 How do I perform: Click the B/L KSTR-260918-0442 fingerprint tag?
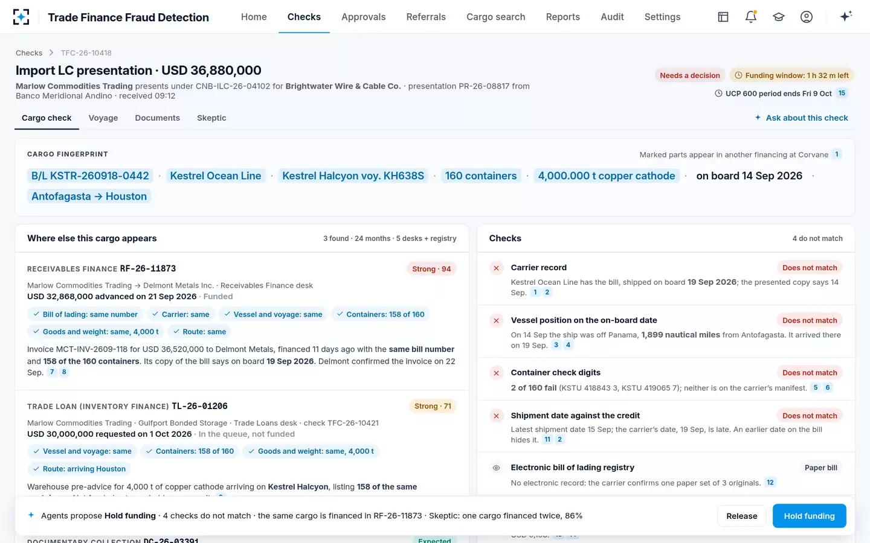coord(90,176)
